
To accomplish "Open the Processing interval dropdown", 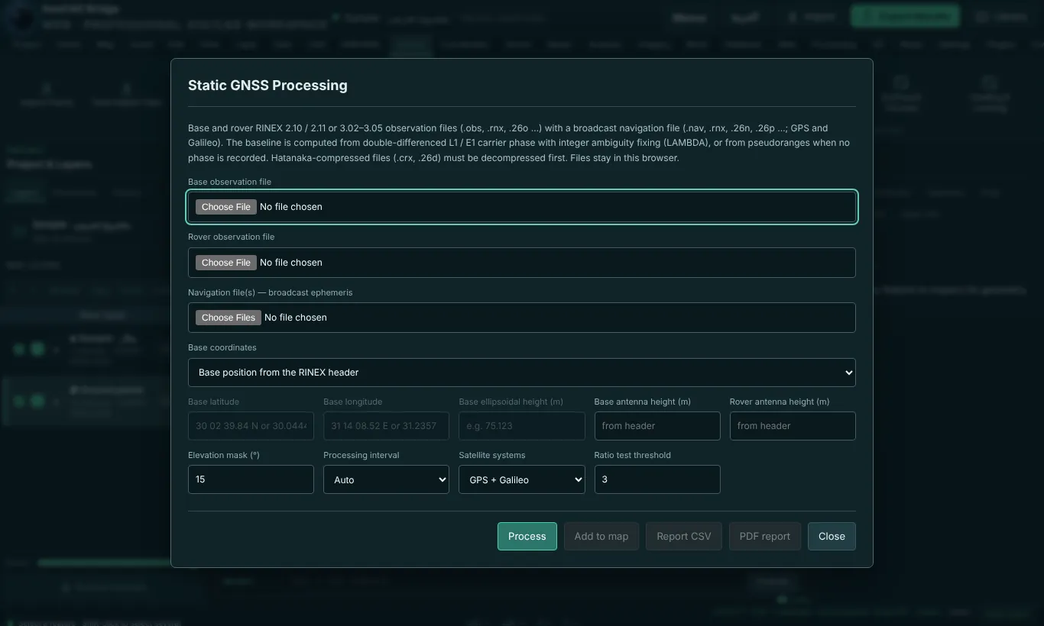I will [x=386, y=479].
